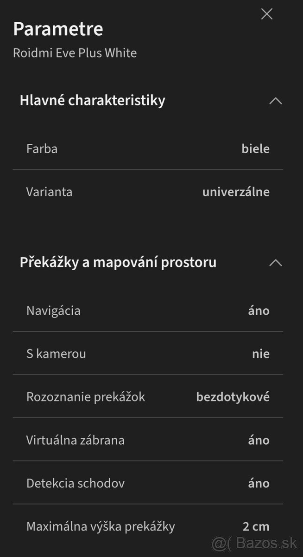Screen dimensions: 303x557
Task: Click the Překážky a mapování prostoru heading
Action: 118,262
